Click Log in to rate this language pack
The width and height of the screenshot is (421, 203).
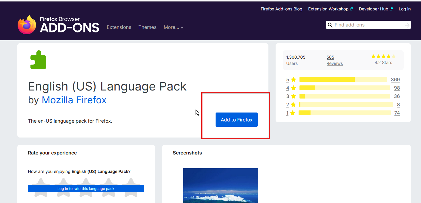click(86, 188)
